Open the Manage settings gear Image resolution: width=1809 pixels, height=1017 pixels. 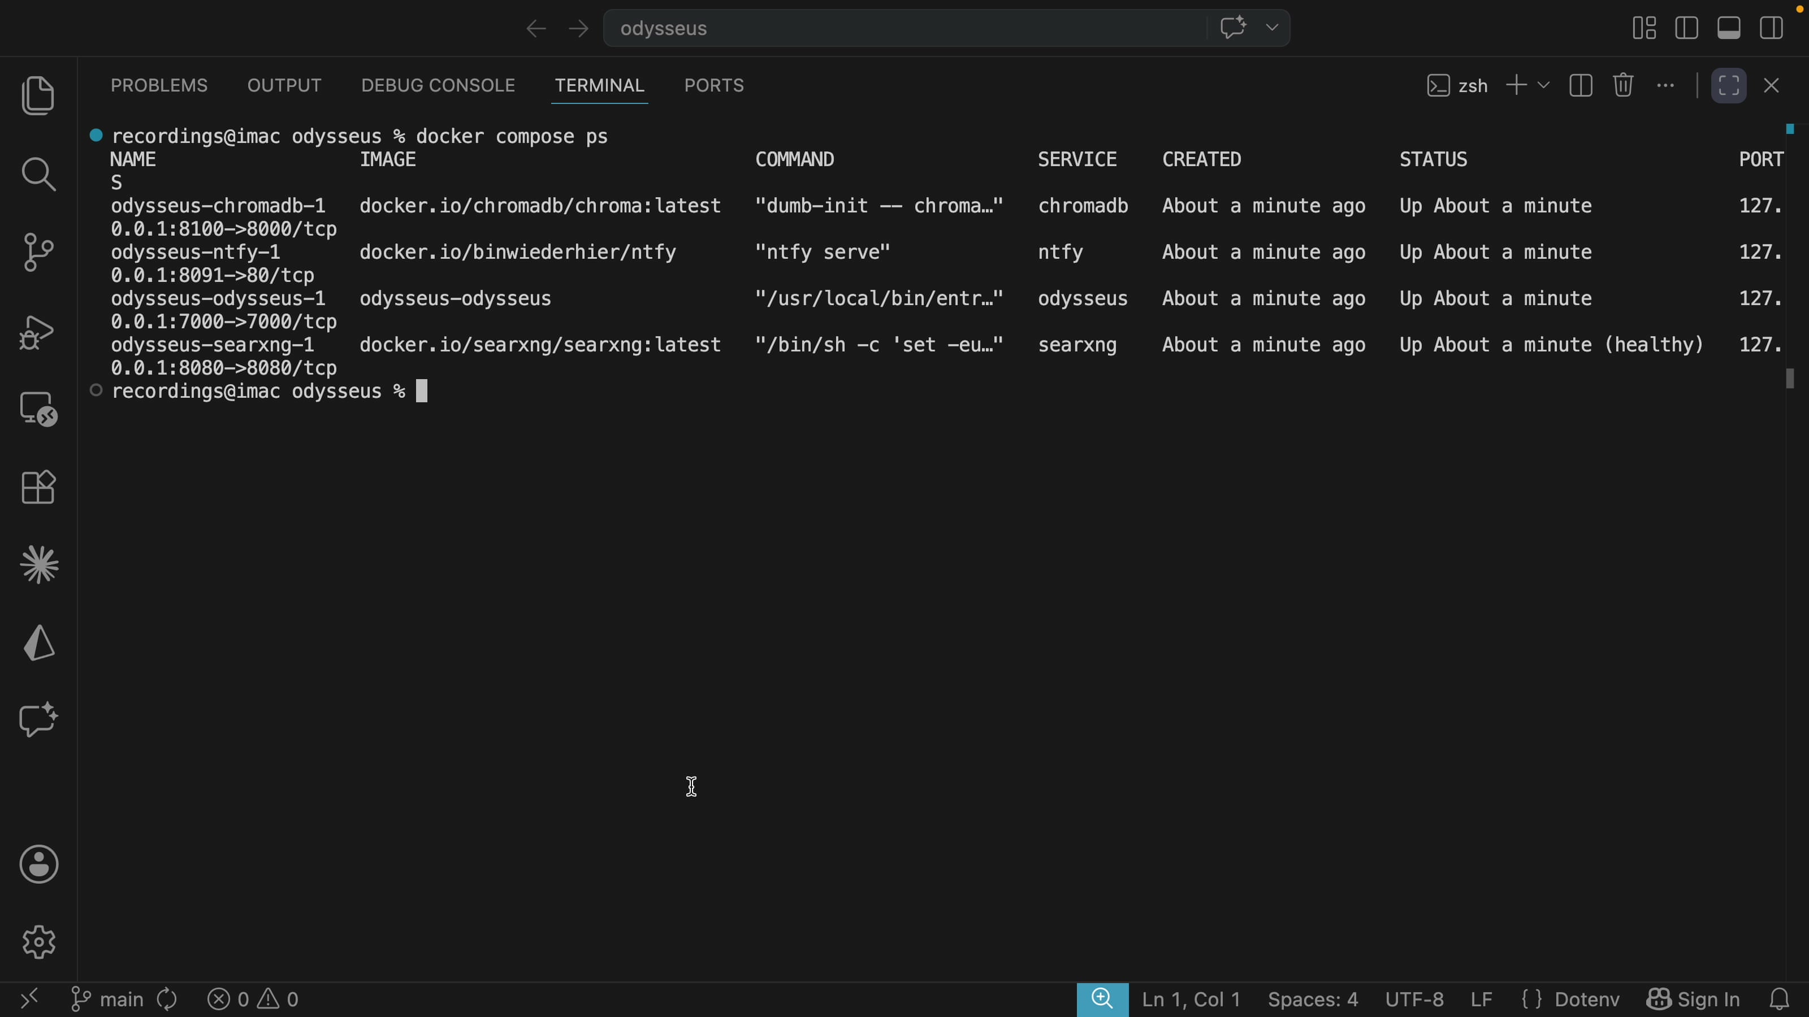pos(38,942)
